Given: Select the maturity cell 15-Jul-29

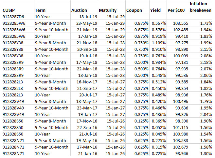Looking at the screenshot, I should point(114,17).
